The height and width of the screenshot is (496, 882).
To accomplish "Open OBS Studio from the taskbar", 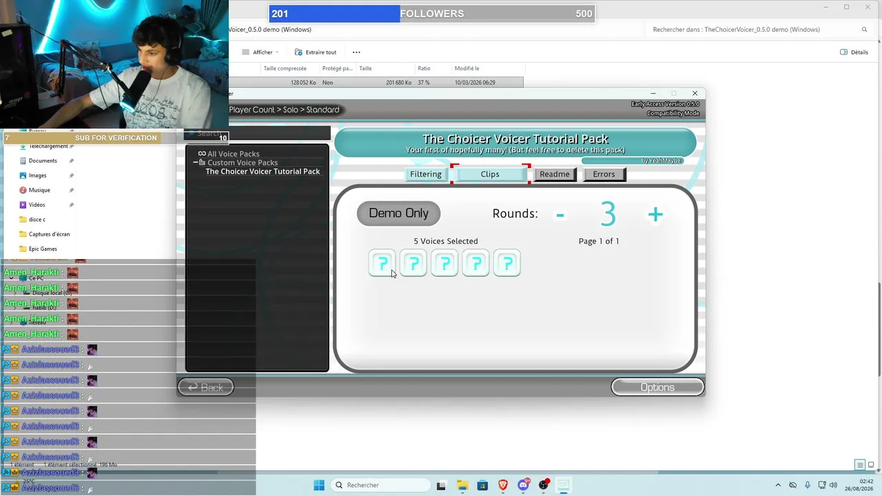I will coord(544,485).
